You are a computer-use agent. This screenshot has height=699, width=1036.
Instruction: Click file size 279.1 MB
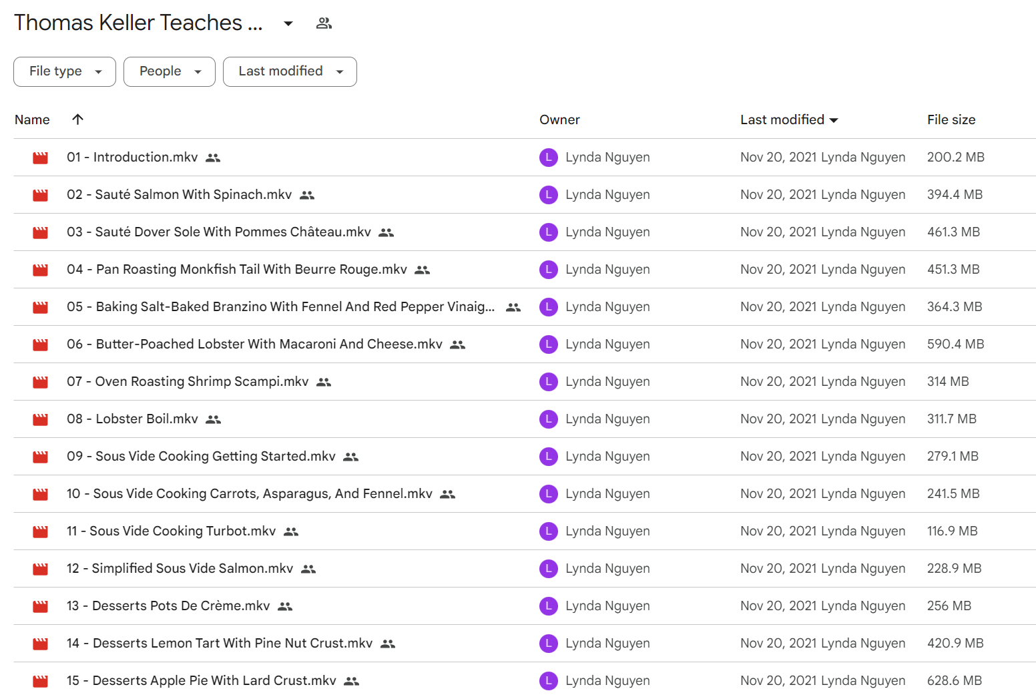point(953,457)
